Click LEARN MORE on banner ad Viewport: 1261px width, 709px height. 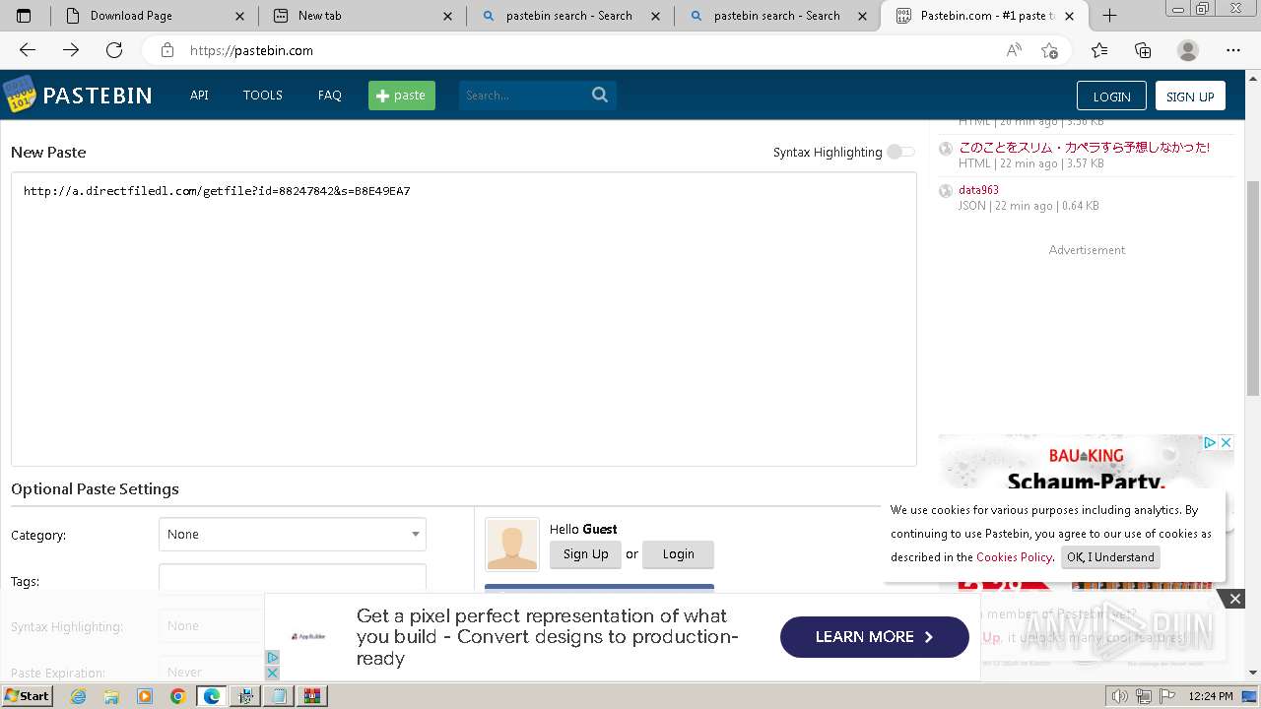click(x=875, y=637)
